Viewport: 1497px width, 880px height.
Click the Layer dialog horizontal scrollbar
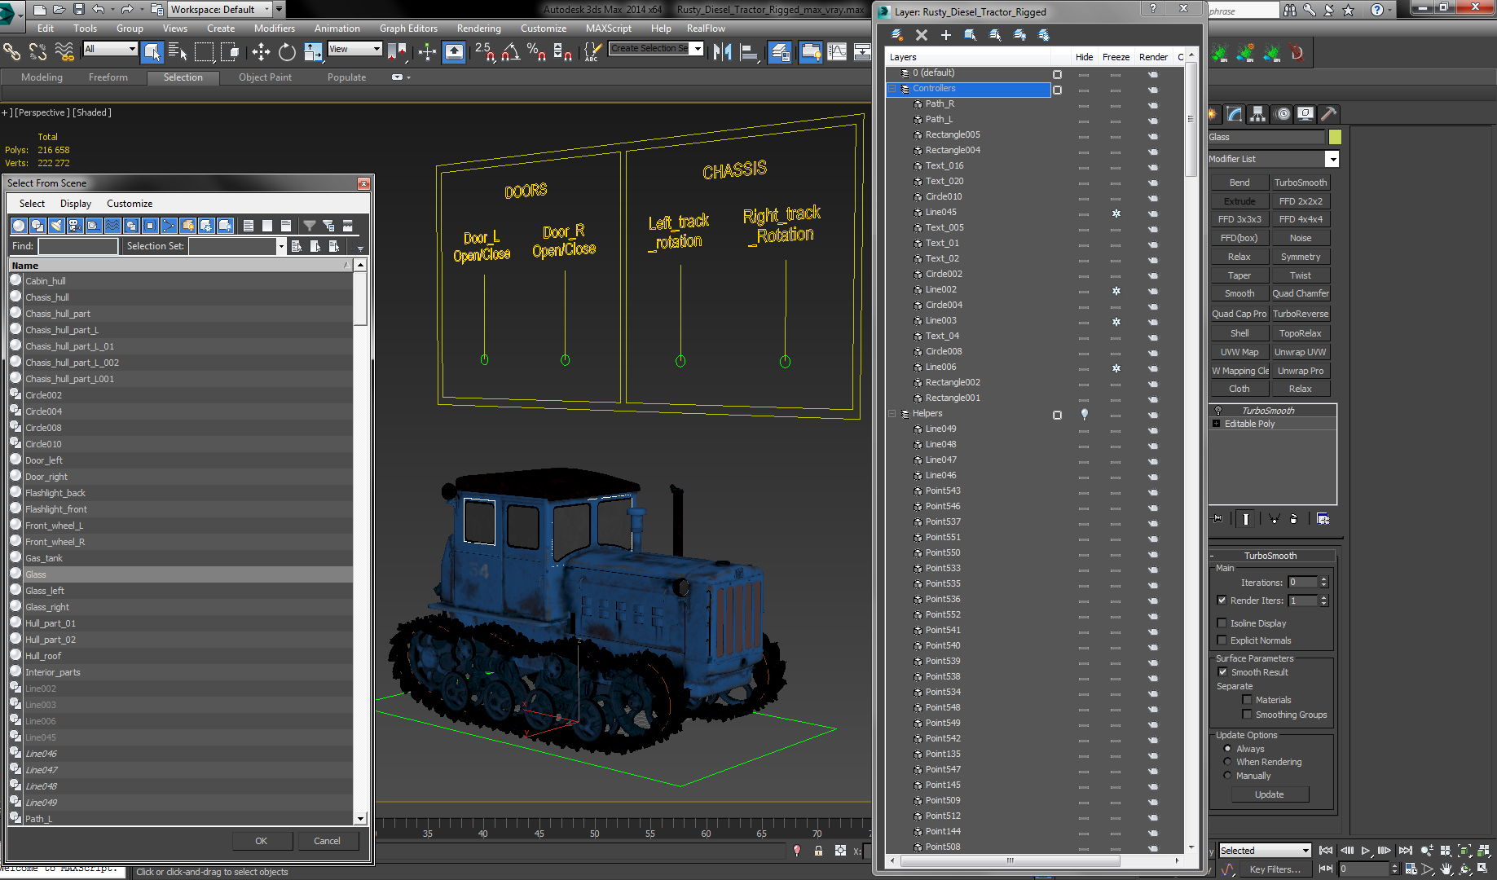click(1009, 860)
